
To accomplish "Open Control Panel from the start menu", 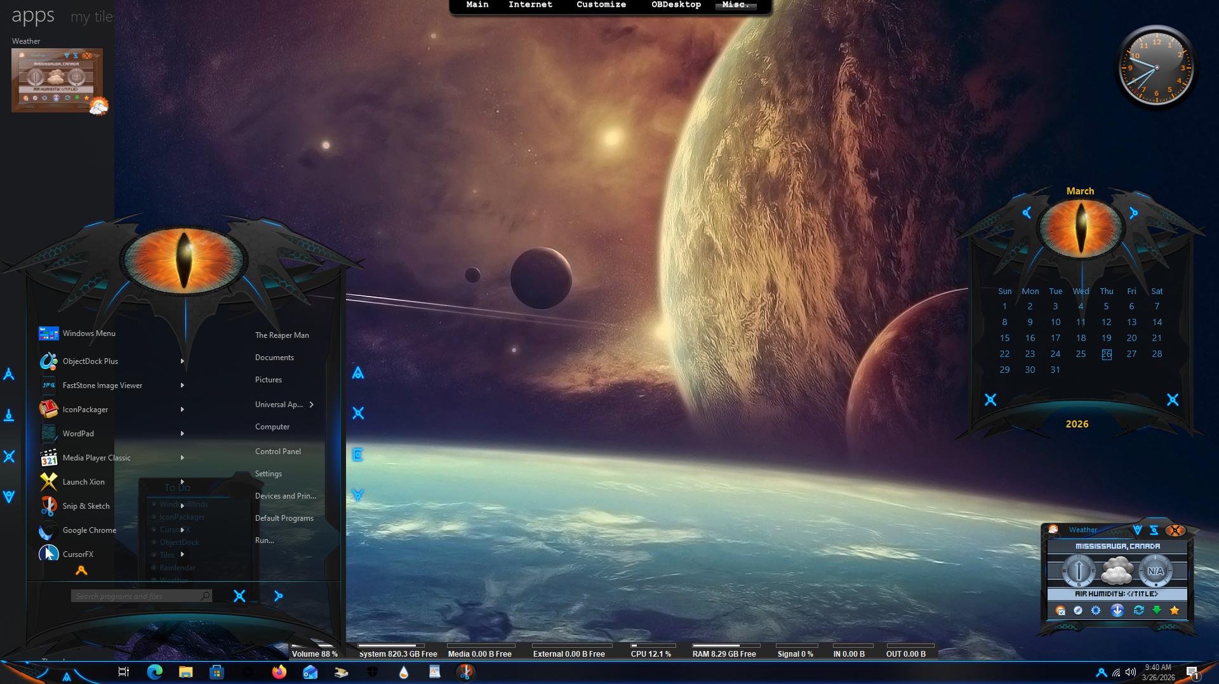I will [277, 452].
